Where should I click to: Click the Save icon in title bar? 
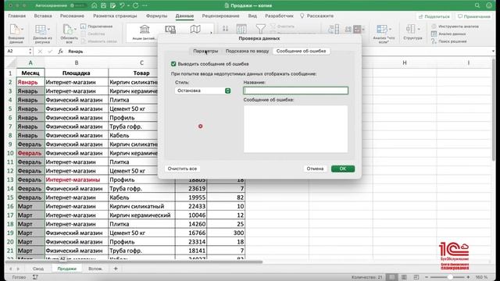coord(103,5)
